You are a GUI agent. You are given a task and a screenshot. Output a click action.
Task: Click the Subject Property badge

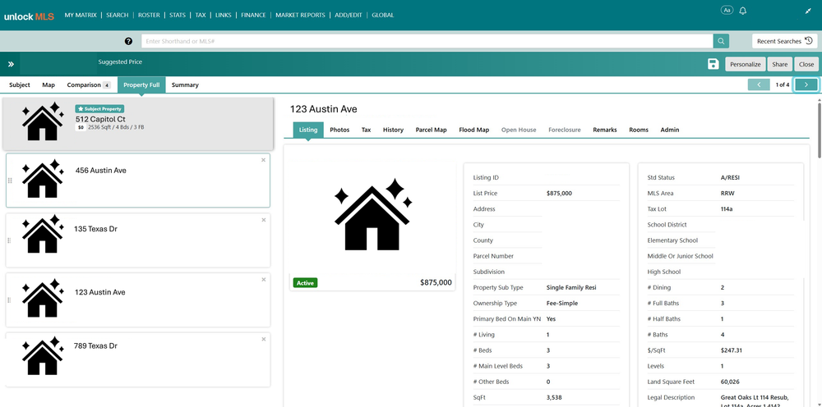point(99,109)
